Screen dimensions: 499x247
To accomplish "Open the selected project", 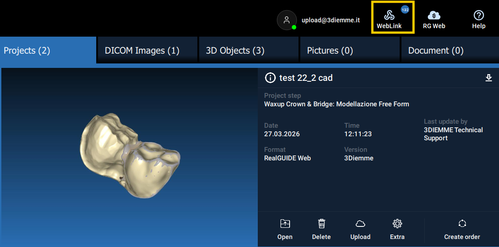I will pos(285,229).
